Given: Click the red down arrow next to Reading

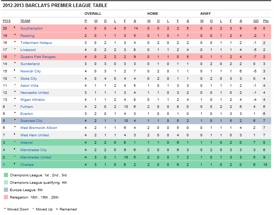Looking at the screenshot, I should click(15, 35).
